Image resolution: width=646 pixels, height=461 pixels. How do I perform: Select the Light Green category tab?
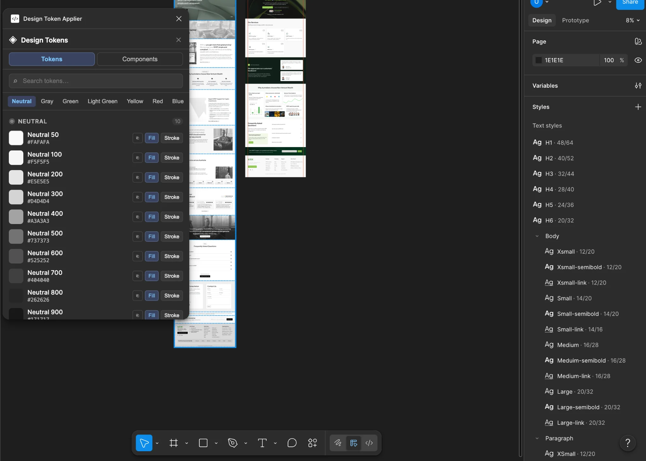tap(103, 101)
